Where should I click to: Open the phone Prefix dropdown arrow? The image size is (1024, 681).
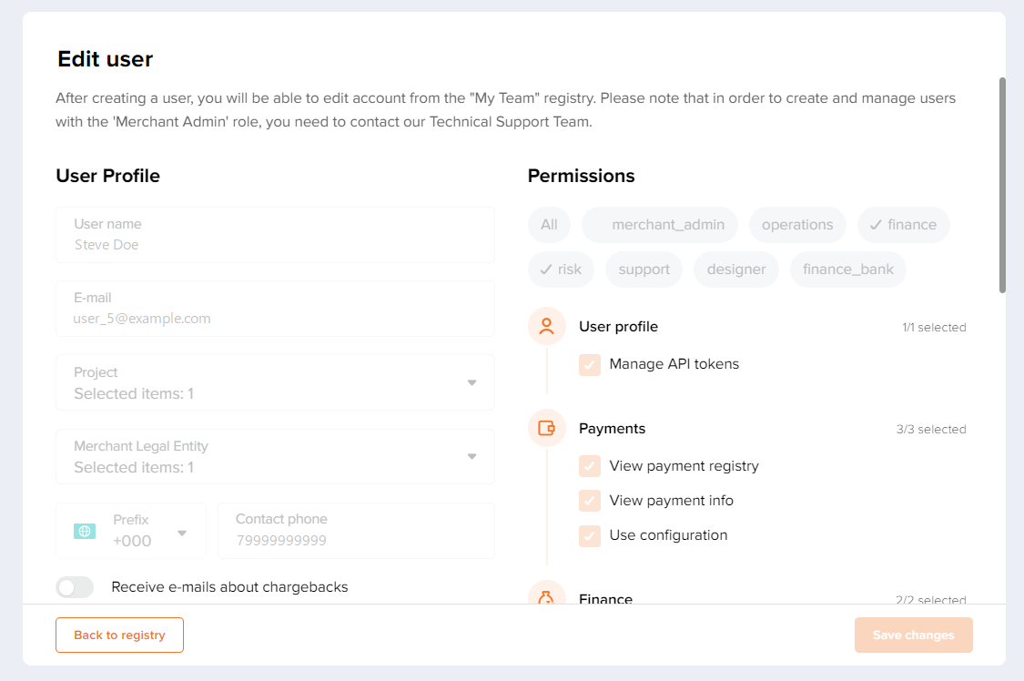pos(182,534)
